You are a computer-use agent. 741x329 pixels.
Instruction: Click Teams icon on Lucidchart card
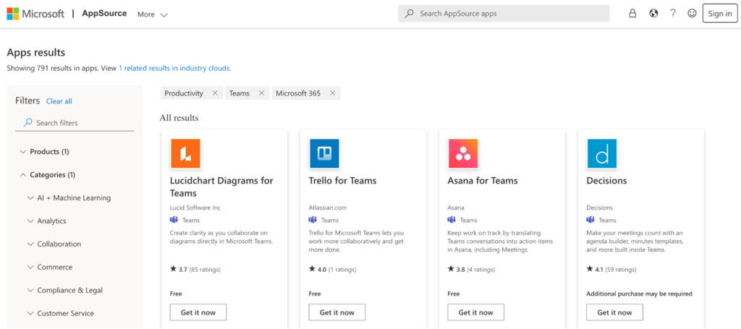coord(174,220)
